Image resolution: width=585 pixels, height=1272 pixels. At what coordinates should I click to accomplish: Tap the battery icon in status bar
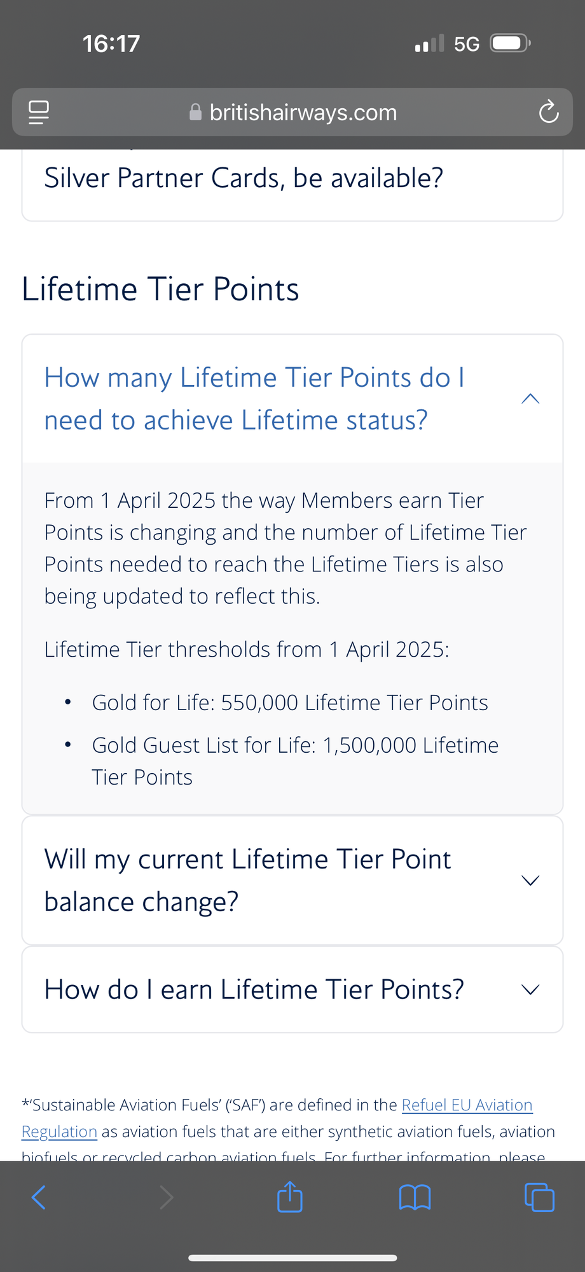(x=509, y=44)
